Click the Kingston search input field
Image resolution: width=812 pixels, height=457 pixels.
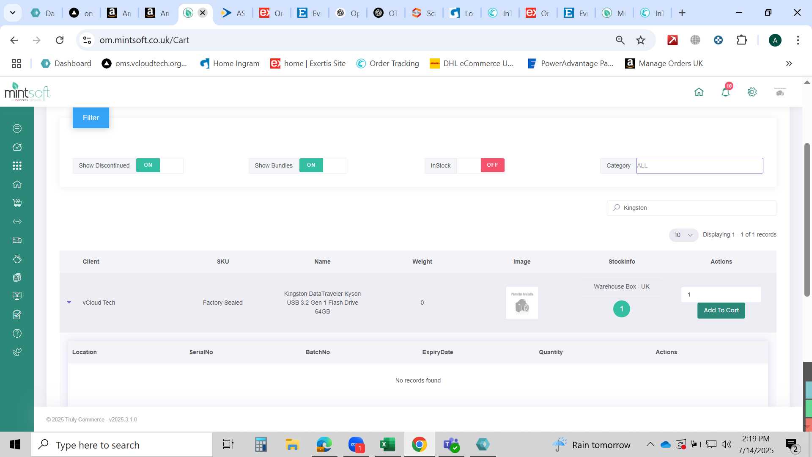point(691,208)
